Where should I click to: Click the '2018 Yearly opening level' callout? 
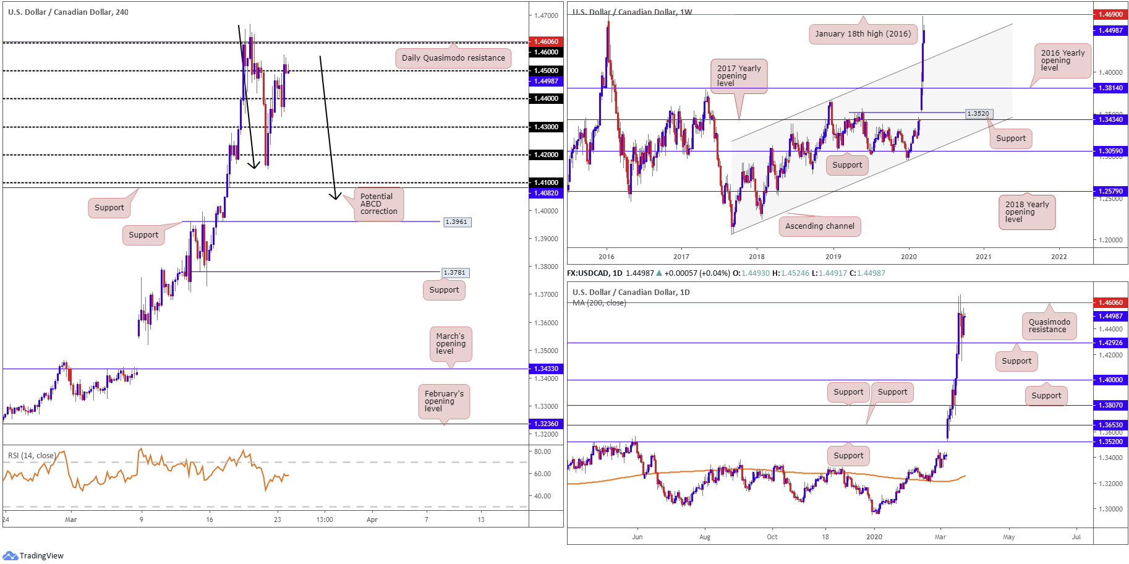click(x=1027, y=212)
